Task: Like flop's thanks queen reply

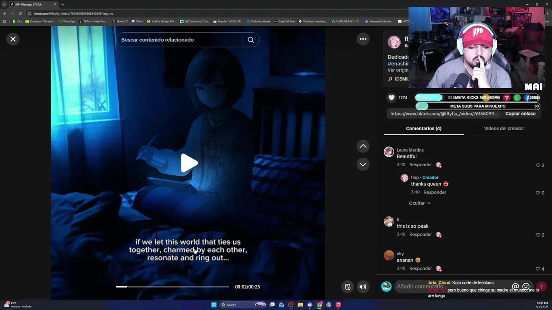Action: [x=538, y=193]
